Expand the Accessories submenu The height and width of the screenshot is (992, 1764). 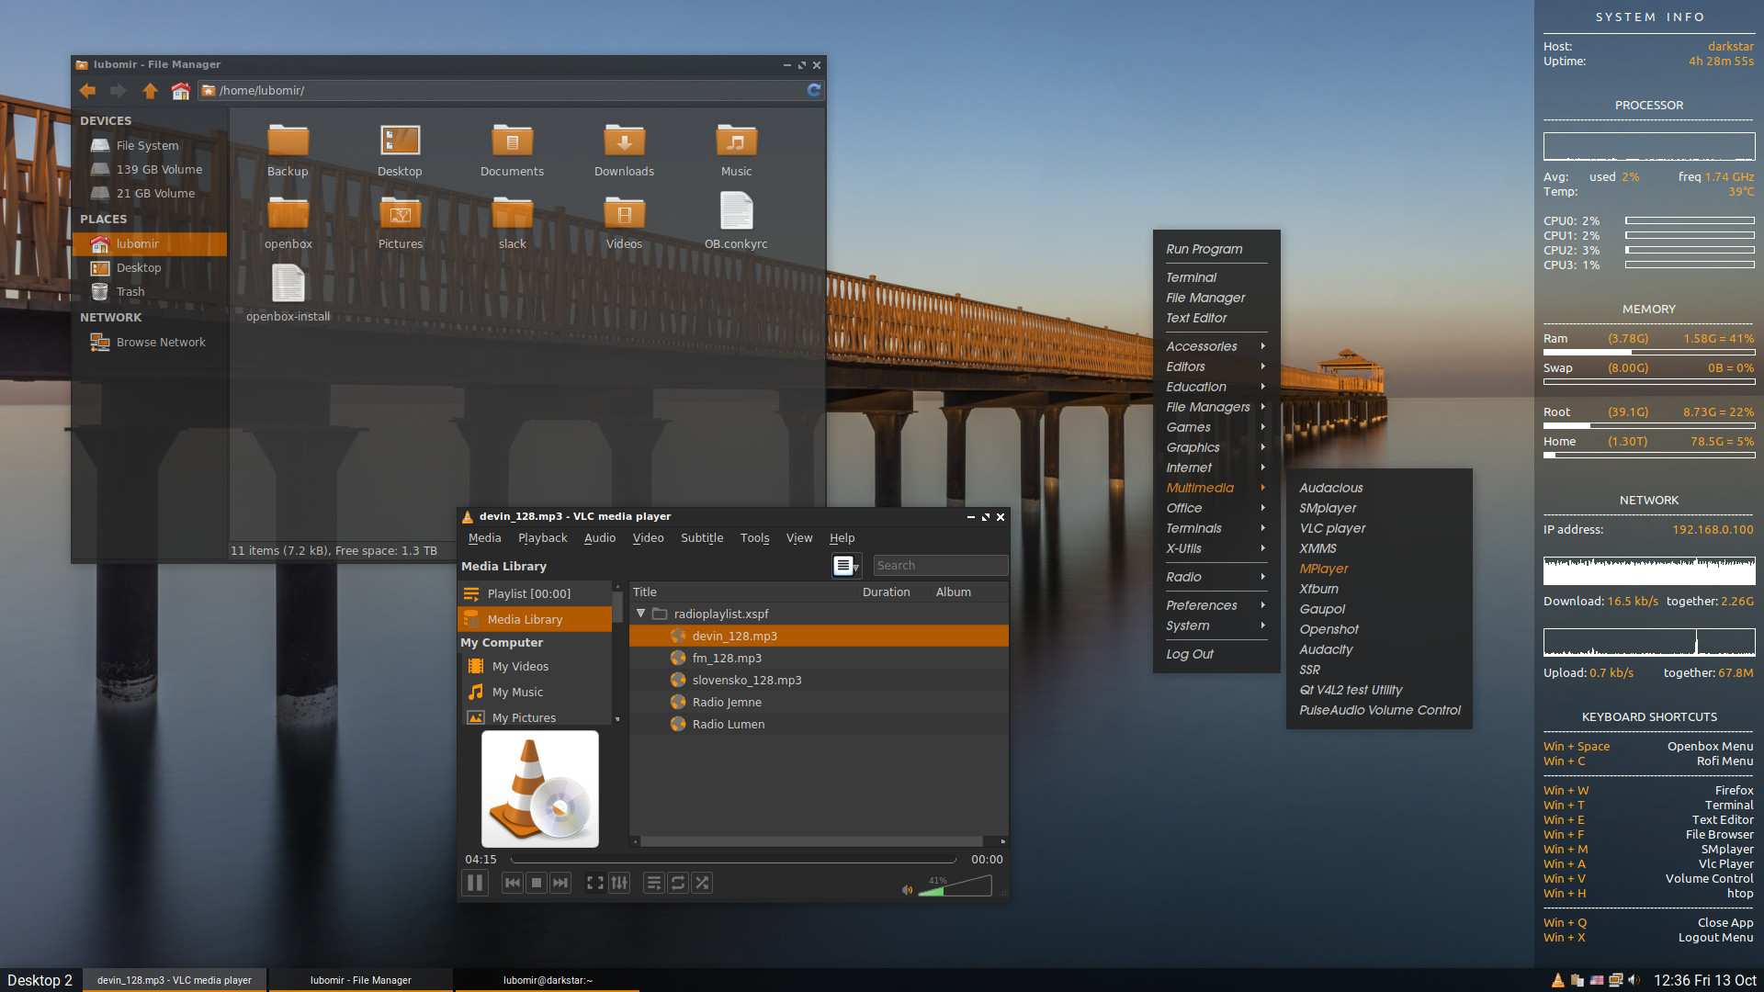pos(1216,346)
